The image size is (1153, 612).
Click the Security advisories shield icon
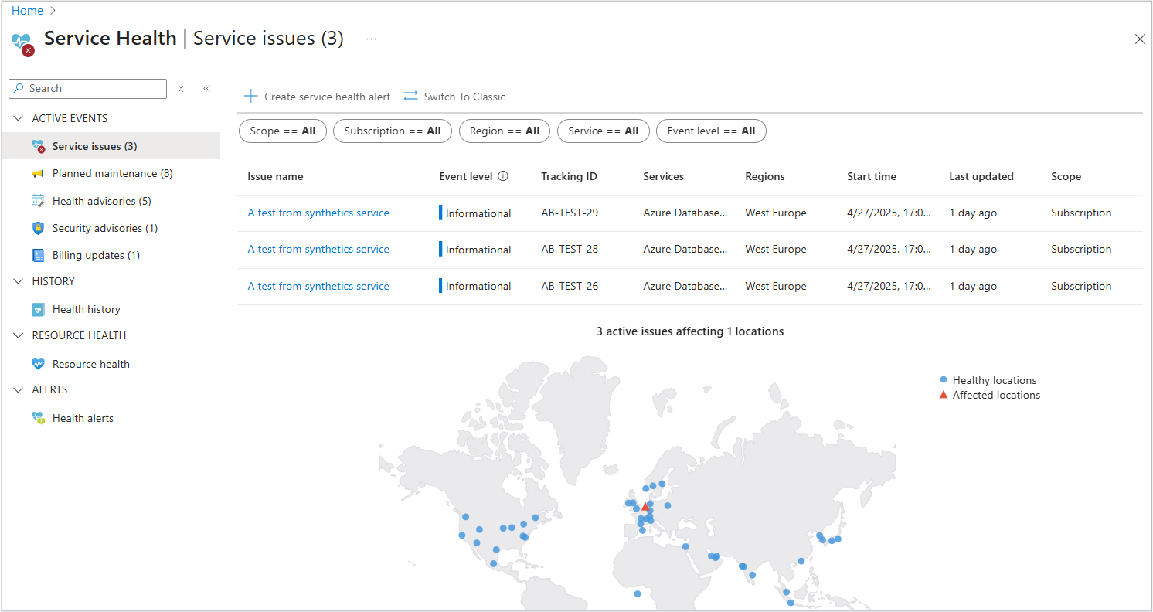(x=38, y=228)
